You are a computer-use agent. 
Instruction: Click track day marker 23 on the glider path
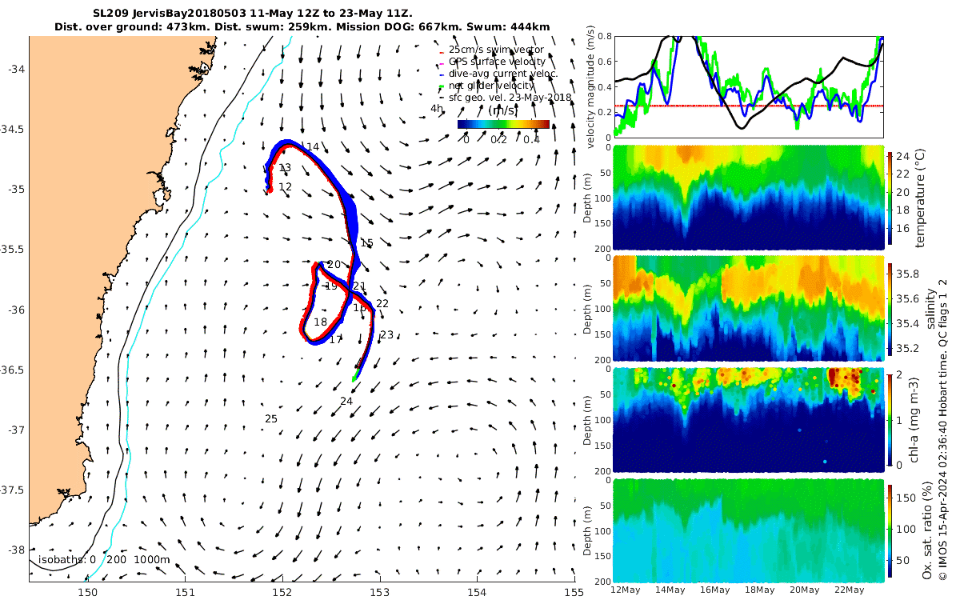coord(387,335)
